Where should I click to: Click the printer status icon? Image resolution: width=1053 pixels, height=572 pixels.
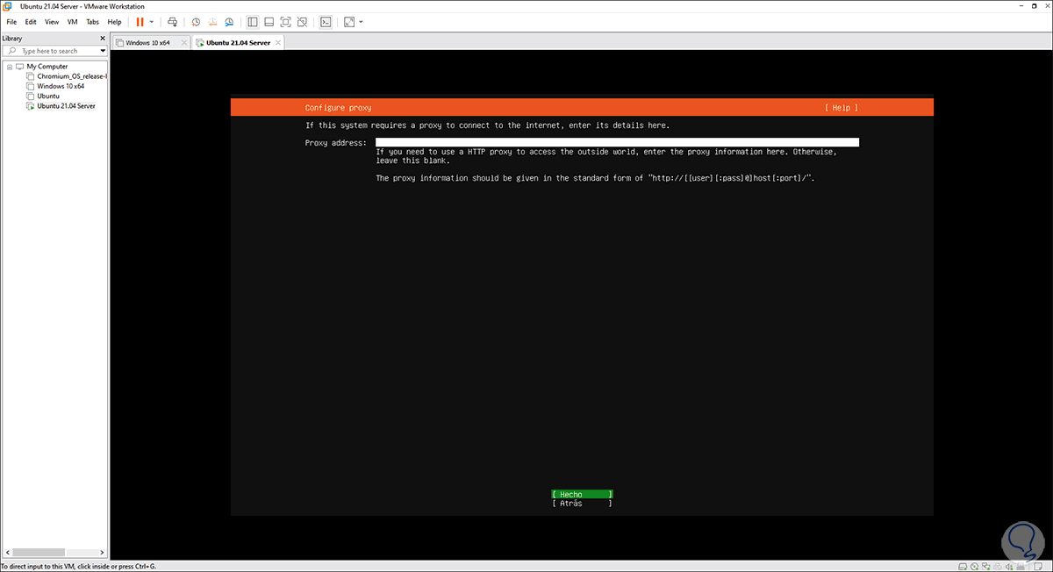coord(997,566)
